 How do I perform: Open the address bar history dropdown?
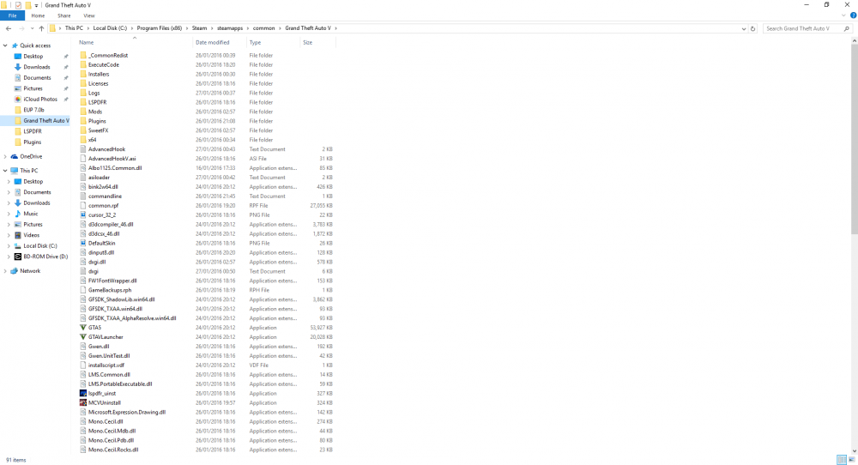(744, 28)
